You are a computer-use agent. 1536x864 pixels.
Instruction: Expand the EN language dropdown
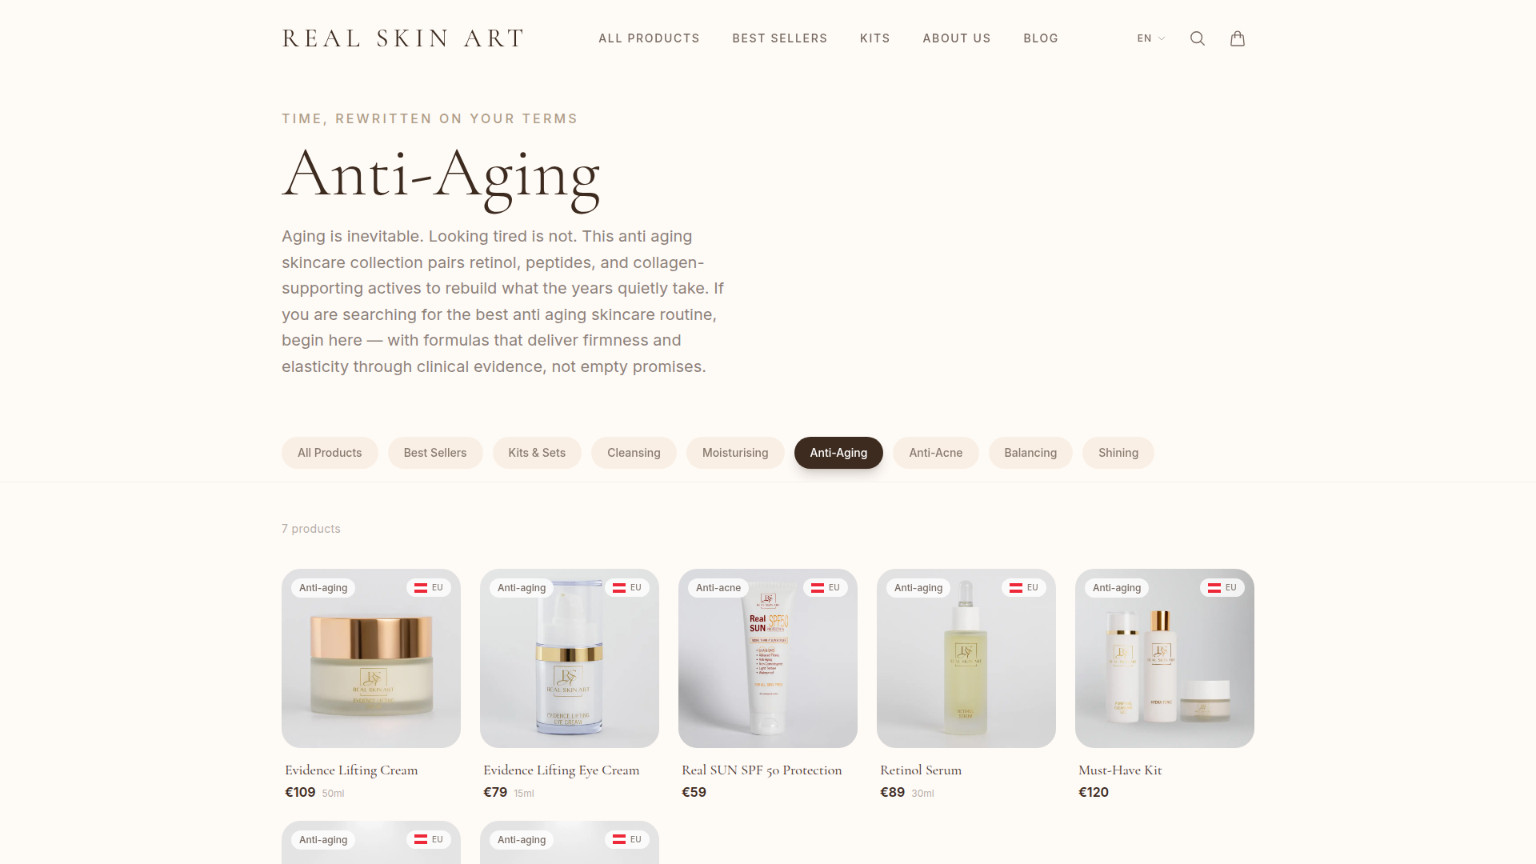click(1151, 38)
